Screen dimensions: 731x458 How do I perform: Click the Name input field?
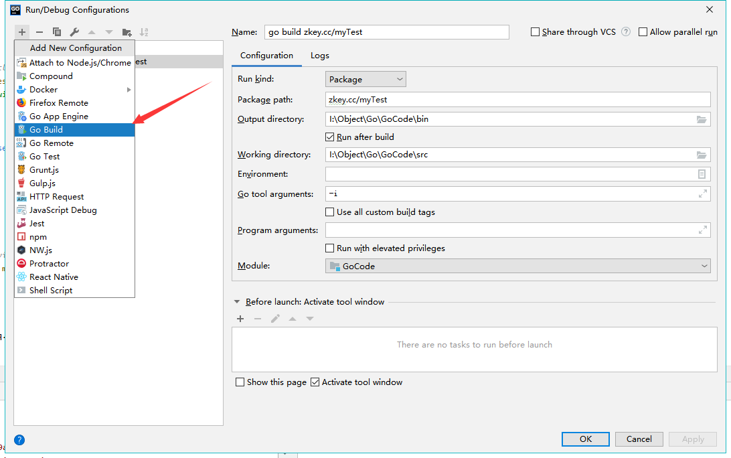386,31
